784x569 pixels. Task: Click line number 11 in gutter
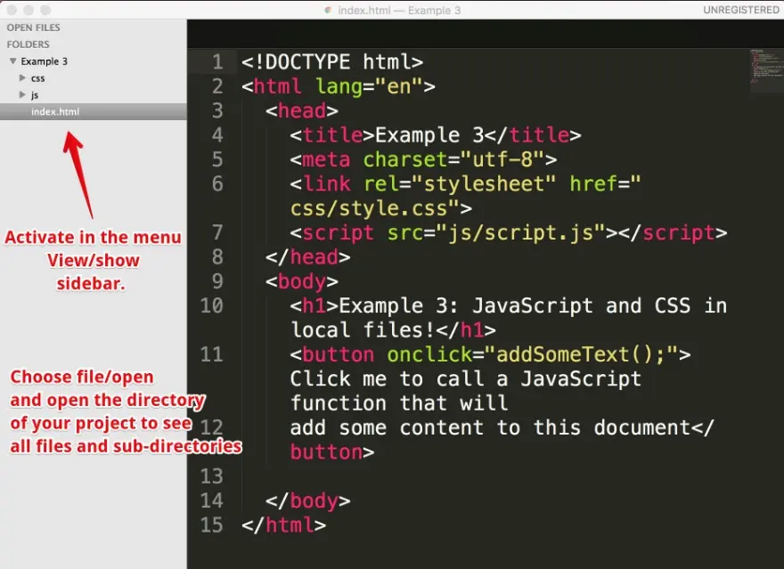pyautogui.click(x=211, y=354)
